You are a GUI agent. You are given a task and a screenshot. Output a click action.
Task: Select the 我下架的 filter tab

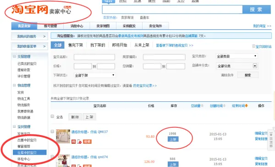coord(98,45)
